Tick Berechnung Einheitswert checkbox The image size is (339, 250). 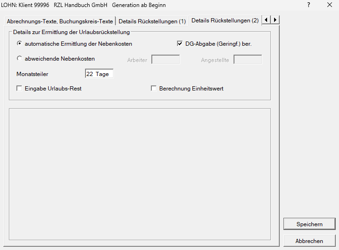[154, 89]
